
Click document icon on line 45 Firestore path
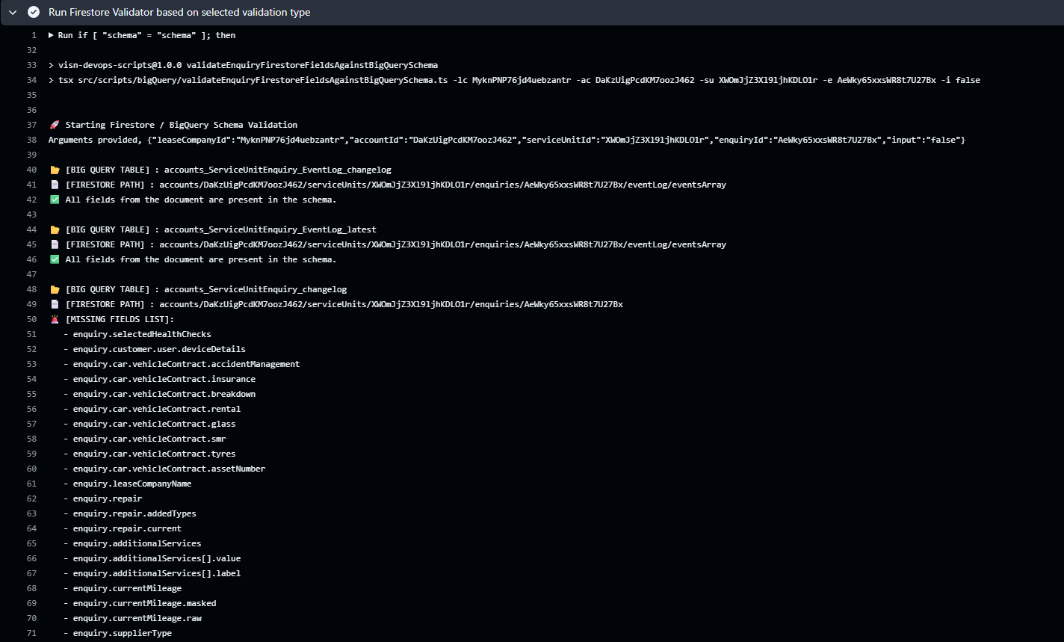[x=54, y=244]
